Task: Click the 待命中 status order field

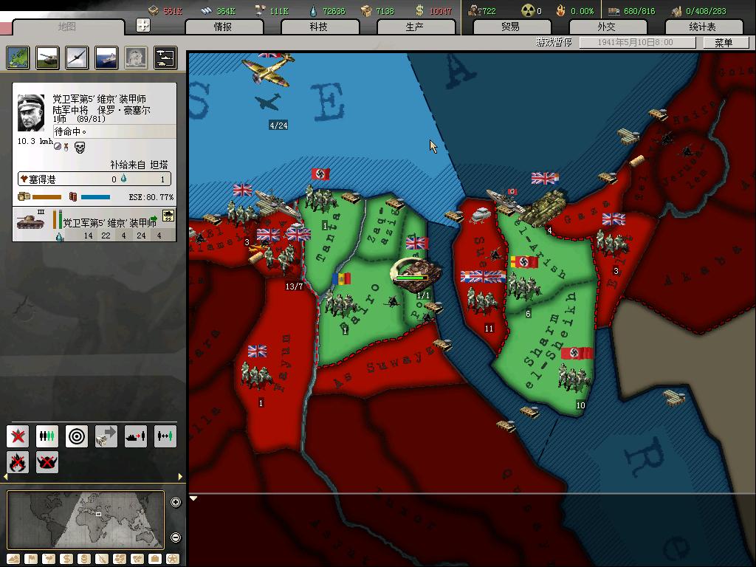Action: click(x=114, y=131)
